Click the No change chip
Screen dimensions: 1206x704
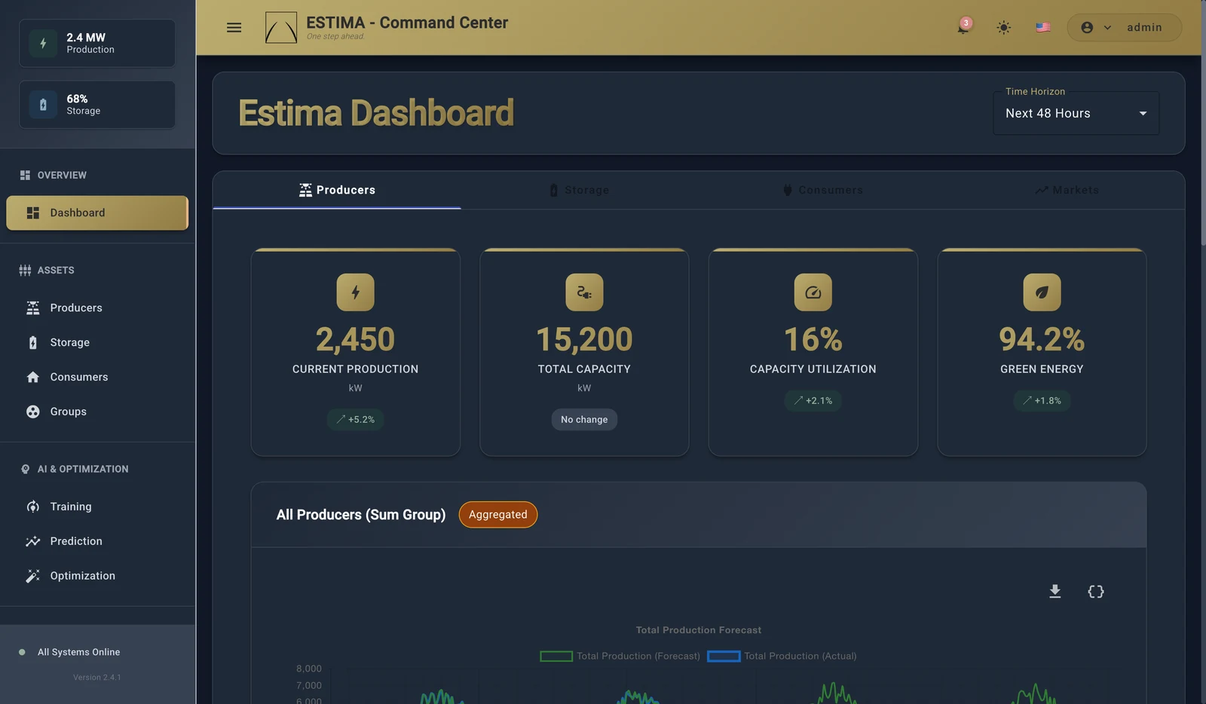point(584,419)
